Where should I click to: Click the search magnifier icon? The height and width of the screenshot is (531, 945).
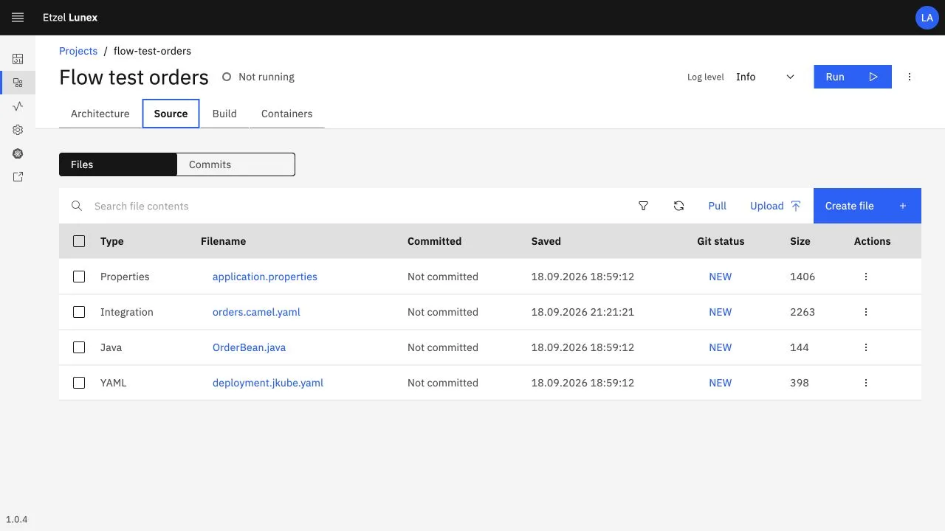click(77, 206)
